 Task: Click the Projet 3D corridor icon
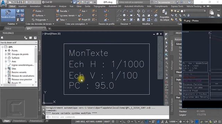(x=84, y=20)
